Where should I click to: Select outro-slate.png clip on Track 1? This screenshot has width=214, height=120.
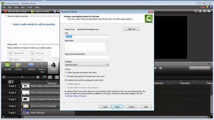[48, 113]
